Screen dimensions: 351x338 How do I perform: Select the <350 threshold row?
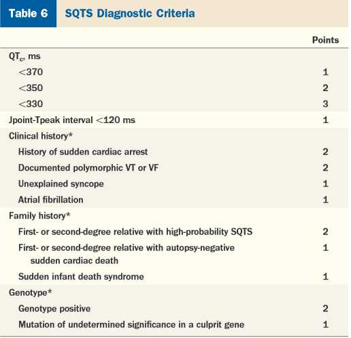click(174, 88)
